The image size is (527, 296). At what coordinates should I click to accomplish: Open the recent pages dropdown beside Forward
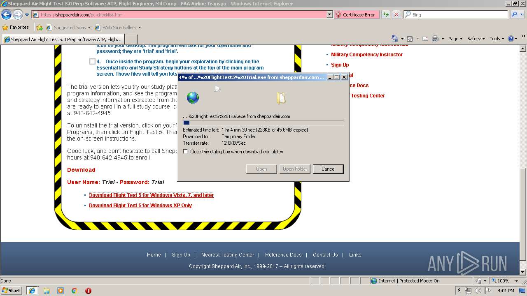coord(27,15)
